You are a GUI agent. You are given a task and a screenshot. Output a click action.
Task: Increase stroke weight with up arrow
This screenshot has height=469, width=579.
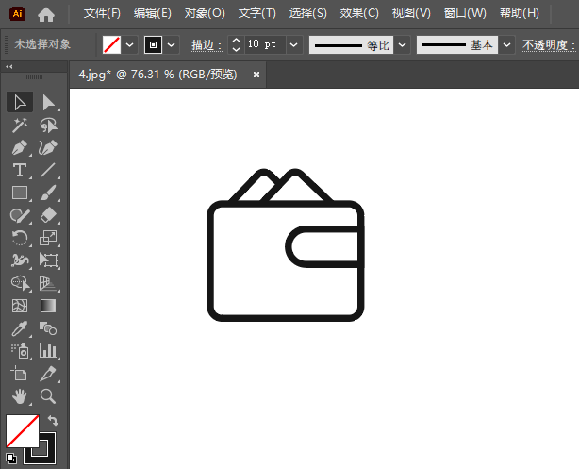pyautogui.click(x=237, y=41)
